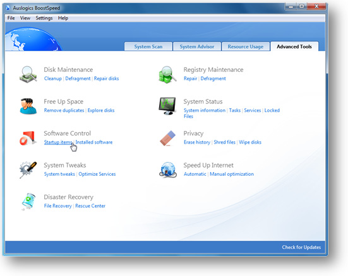Click the Speed Up Internet heading text

tap(208, 165)
